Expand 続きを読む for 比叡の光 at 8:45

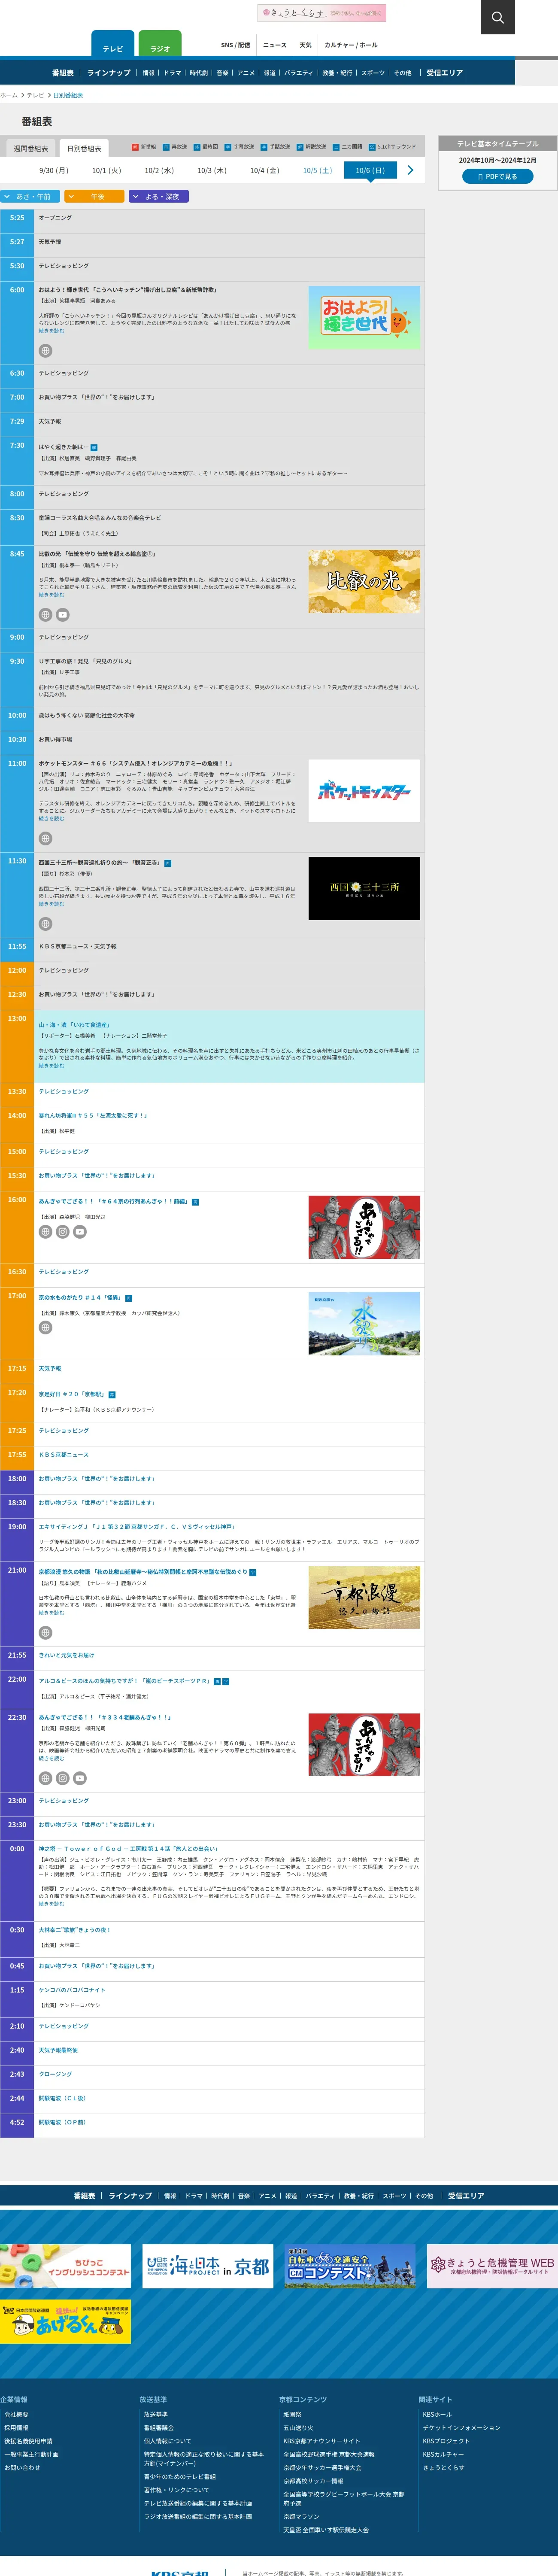pyautogui.click(x=51, y=595)
